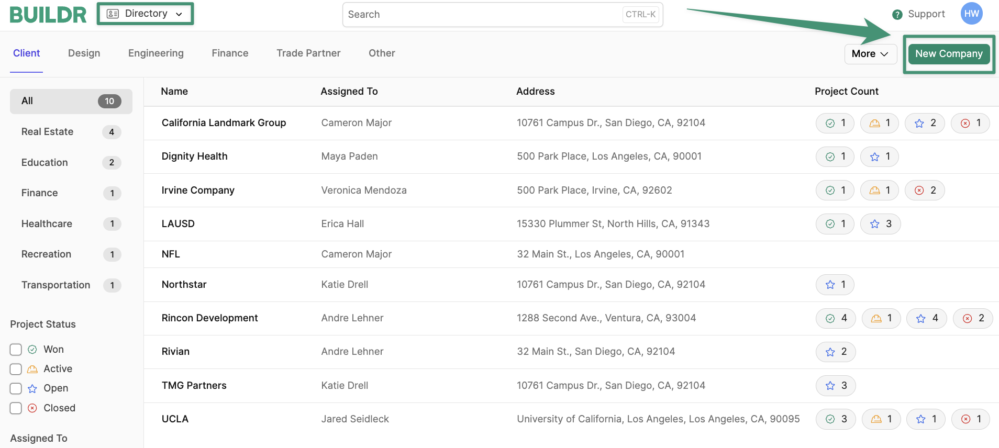Screen dimensions: 999x448
Task: Click Dignity Health won badge
Action: pyautogui.click(x=835, y=156)
